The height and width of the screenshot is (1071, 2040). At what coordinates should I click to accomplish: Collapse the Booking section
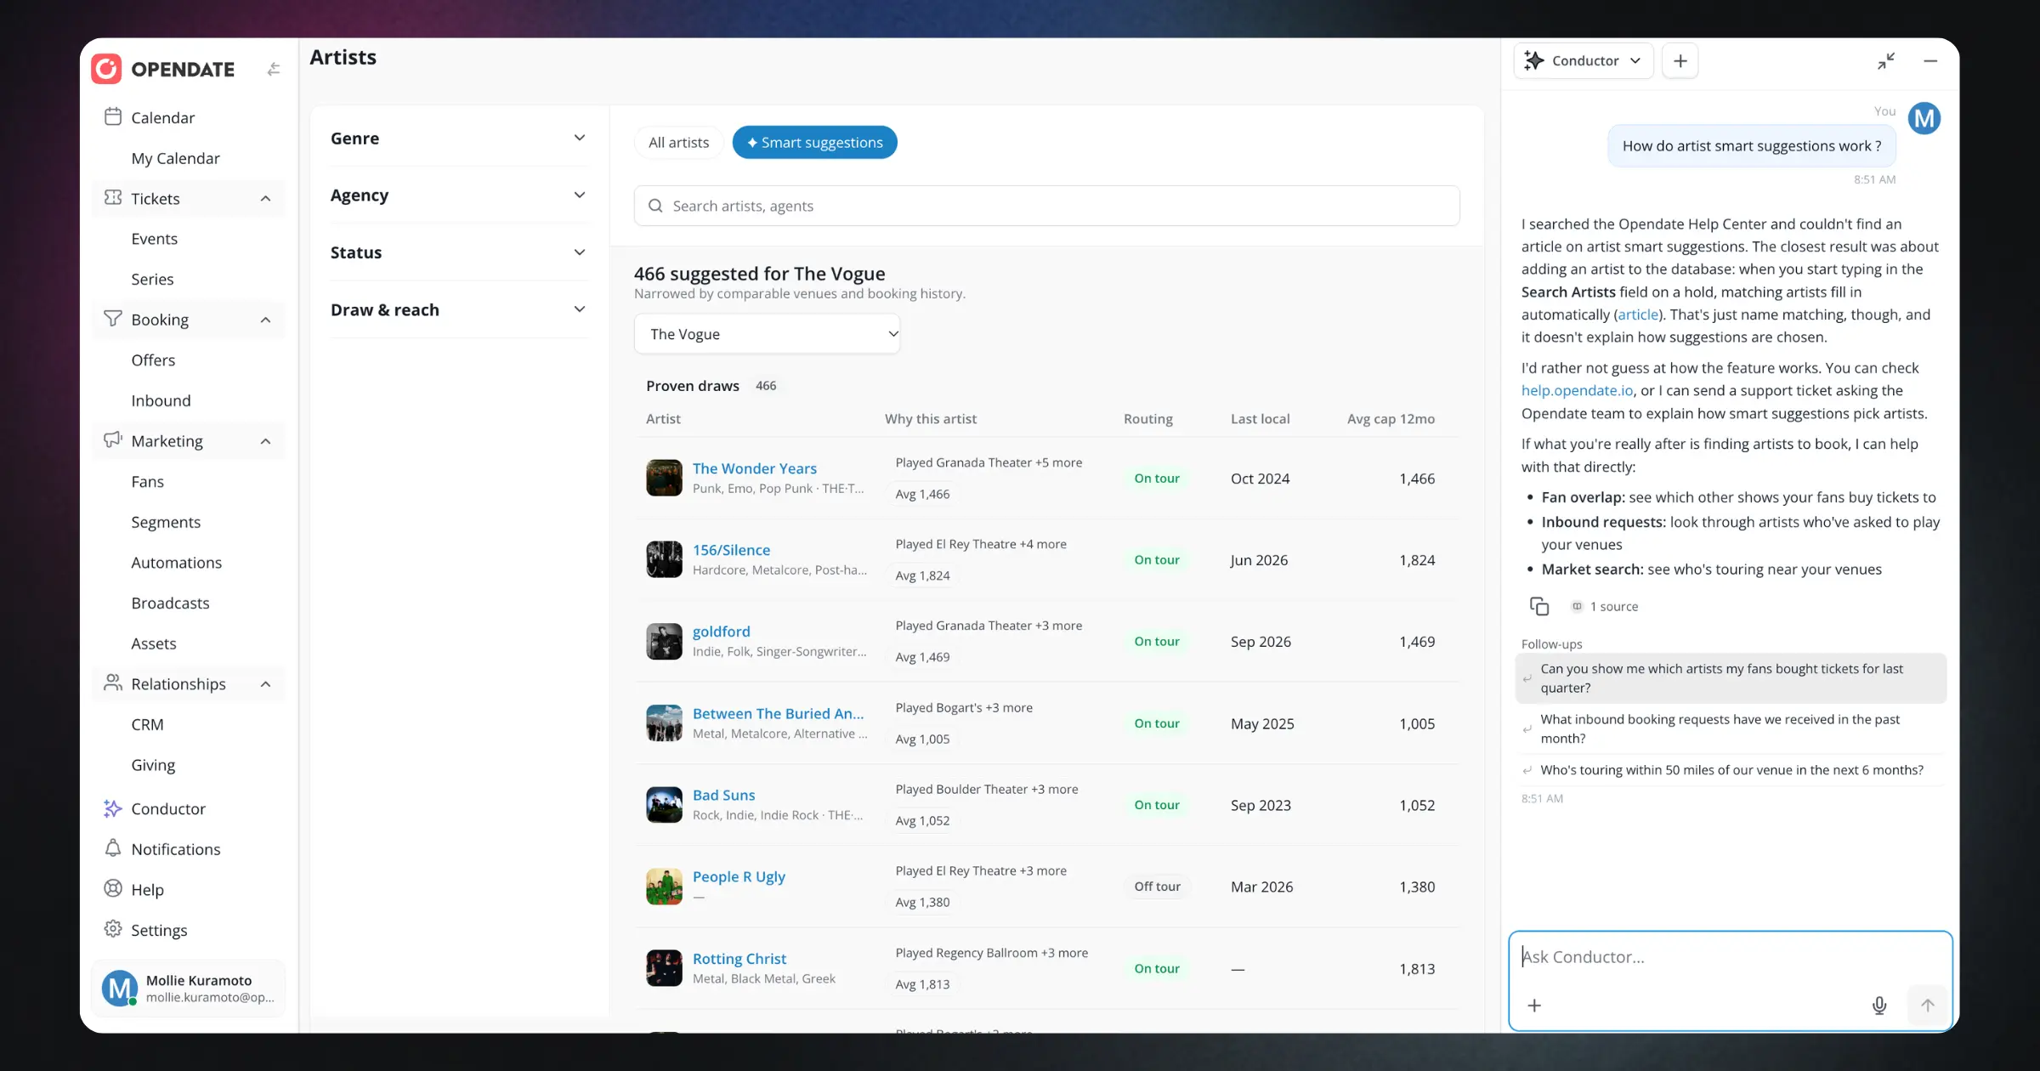[x=265, y=320]
